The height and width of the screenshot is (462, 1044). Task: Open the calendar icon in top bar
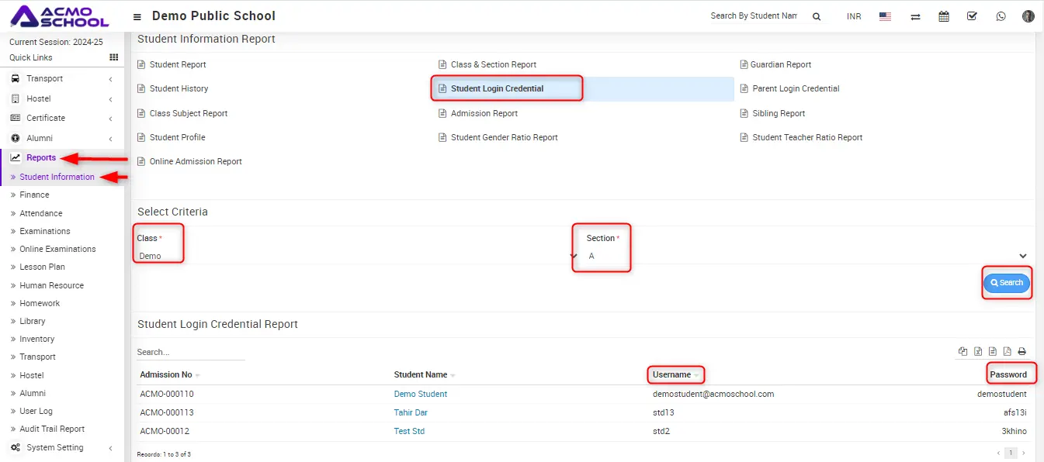click(x=944, y=16)
